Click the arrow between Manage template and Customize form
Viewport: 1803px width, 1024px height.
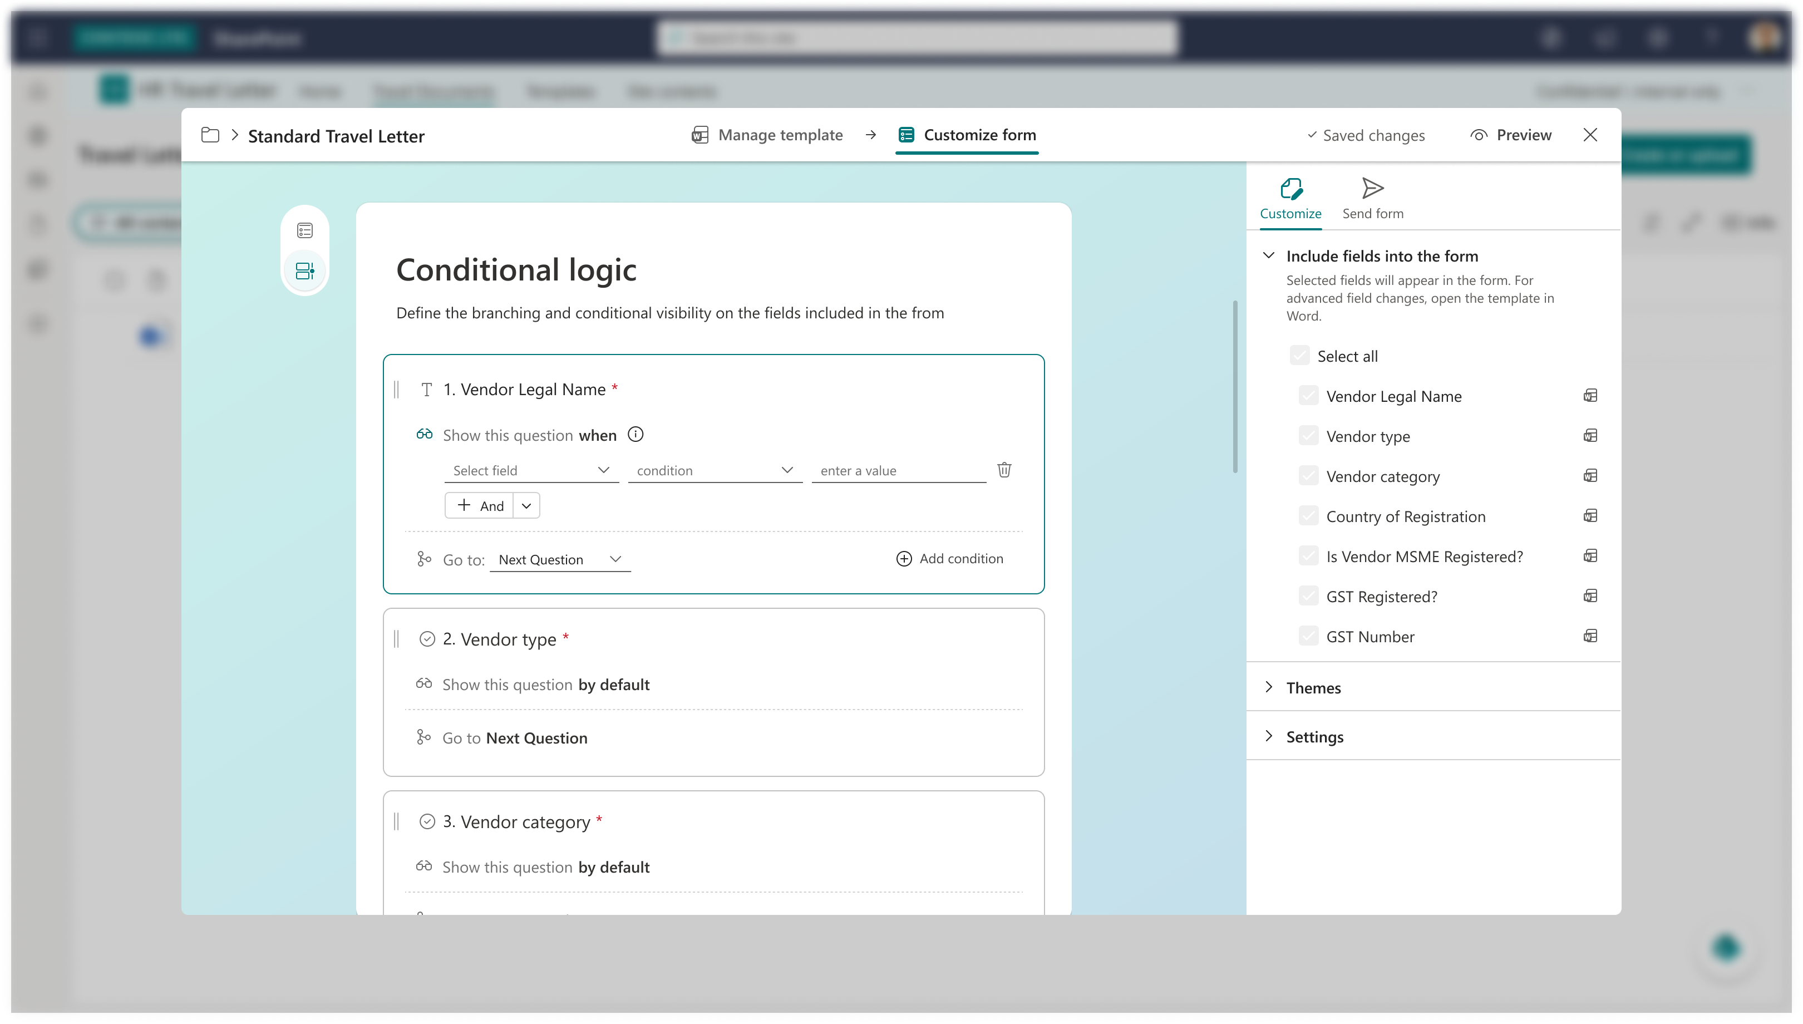[x=870, y=135]
